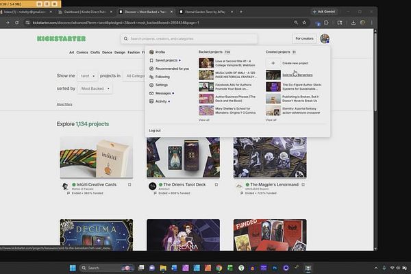Click the Messages envelope icon
The height and width of the screenshot is (274, 411).
(x=151, y=93)
